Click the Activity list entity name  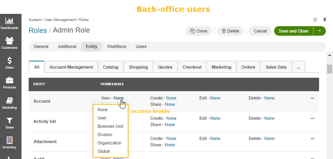(45, 121)
